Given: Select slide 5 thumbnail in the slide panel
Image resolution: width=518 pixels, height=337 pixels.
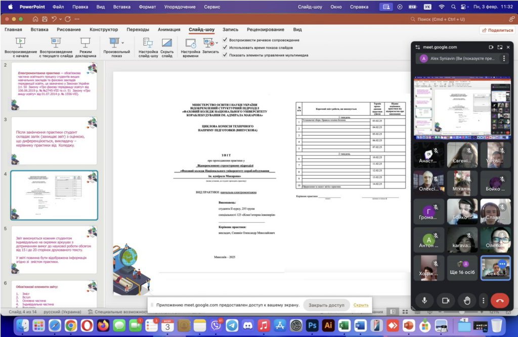Looking at the screenshot, I should (x=54, y=250).
